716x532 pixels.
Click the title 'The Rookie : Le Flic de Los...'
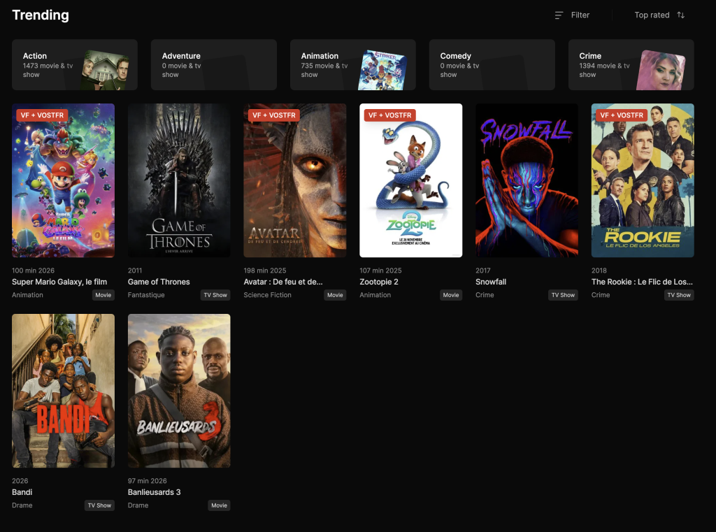(x=642, y=282)
